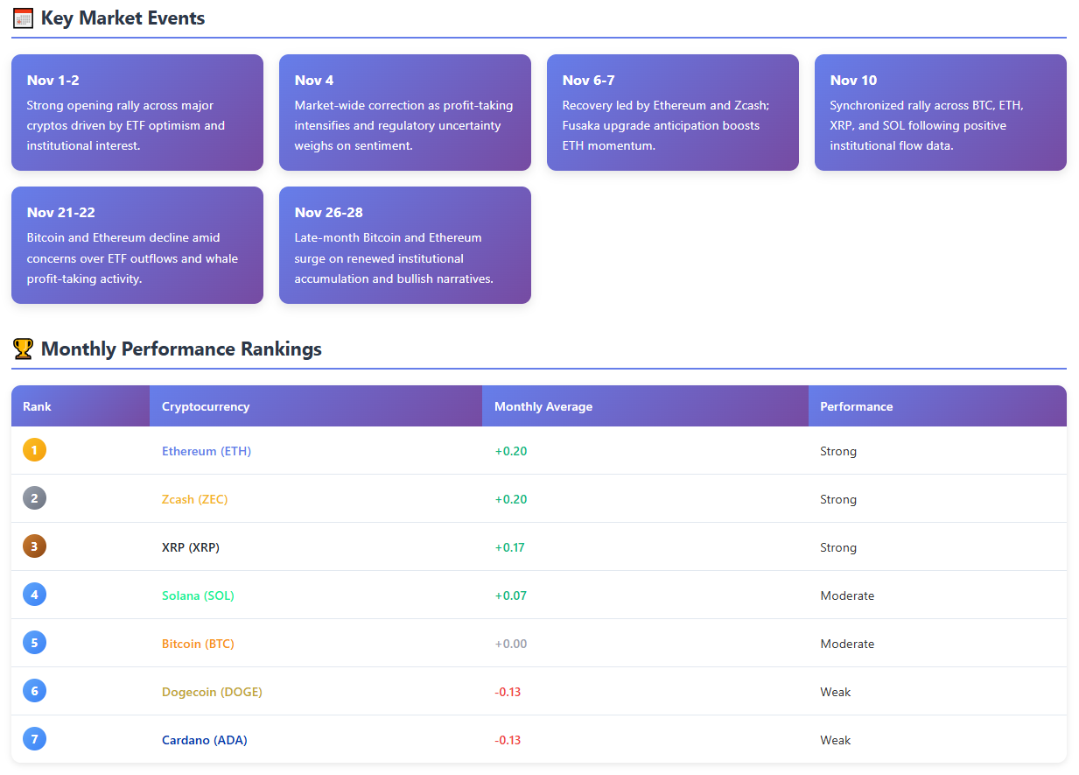Click the silver rank 2 badge

(x=34, y=498)
